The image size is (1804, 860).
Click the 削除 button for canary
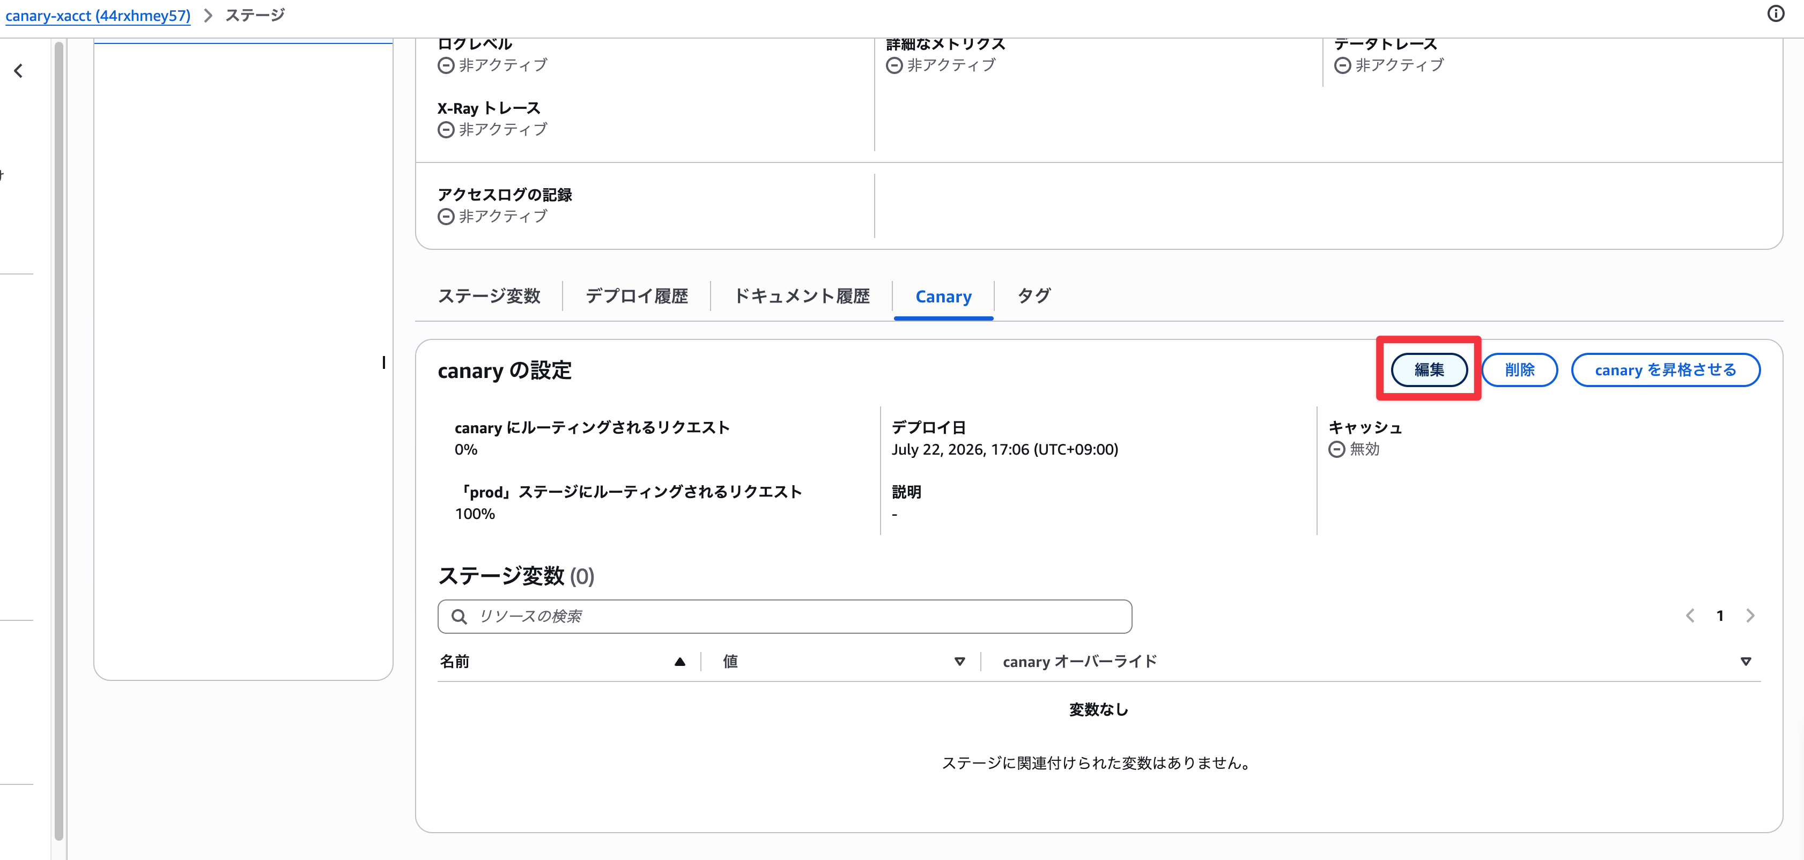pos(1520,370)
